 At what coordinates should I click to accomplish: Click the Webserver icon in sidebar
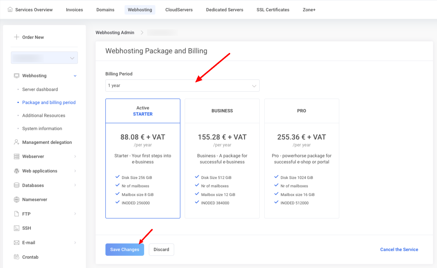click(16, 156)
